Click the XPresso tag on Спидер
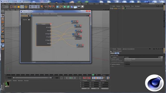 (123, 8)
